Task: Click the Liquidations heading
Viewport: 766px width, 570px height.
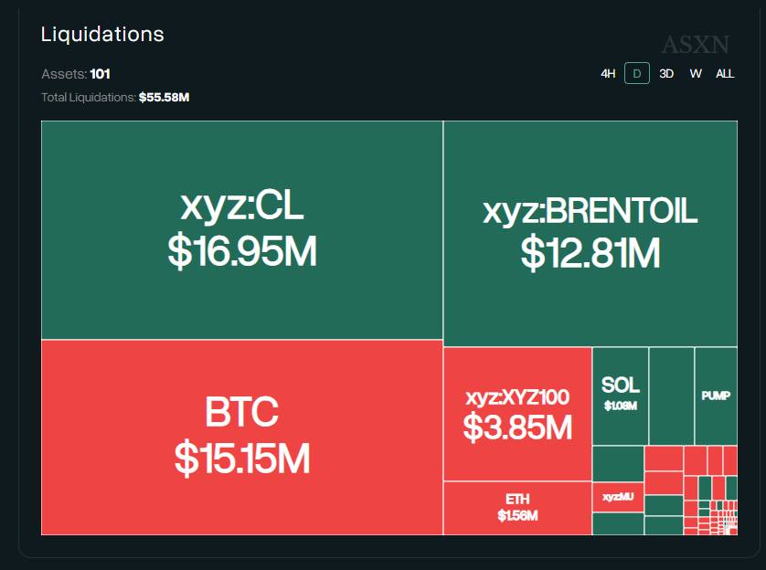Action: point(102,35)
